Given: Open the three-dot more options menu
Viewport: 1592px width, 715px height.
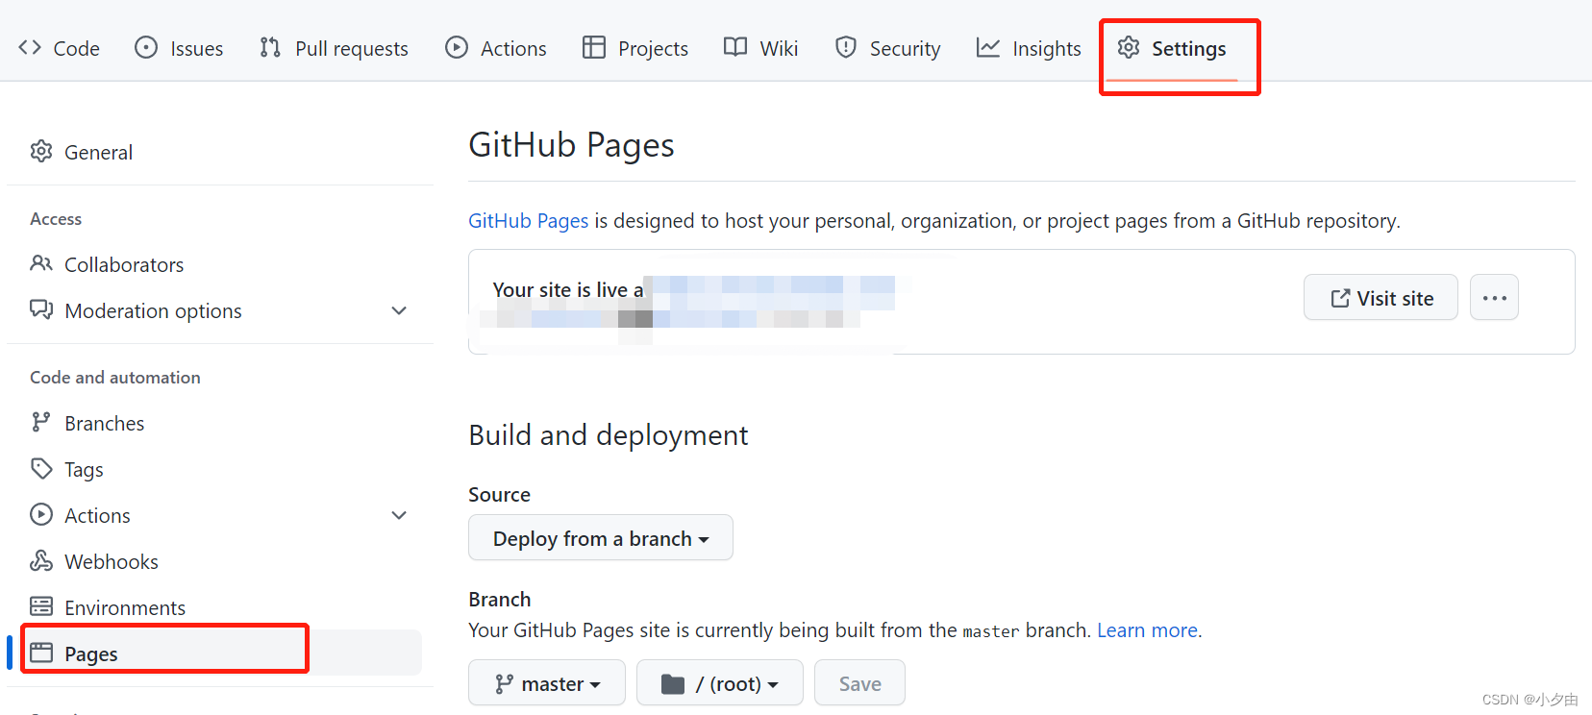Looking at the screenshot, I should coord(1494,297).
